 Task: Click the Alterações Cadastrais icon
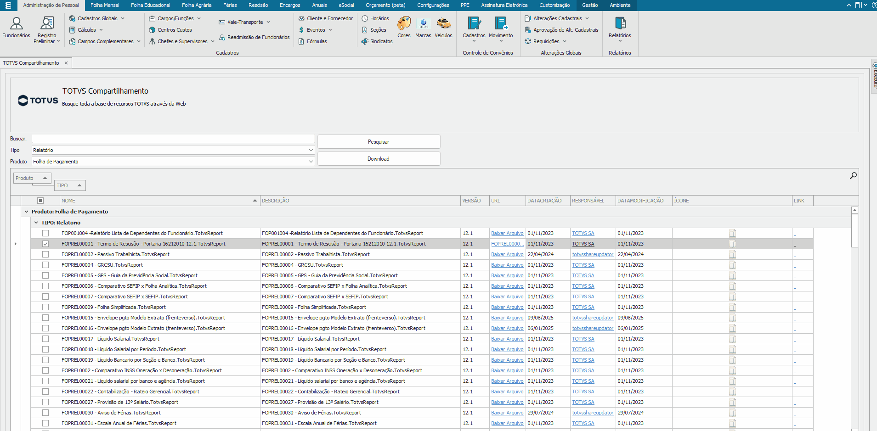coord(528,18)
